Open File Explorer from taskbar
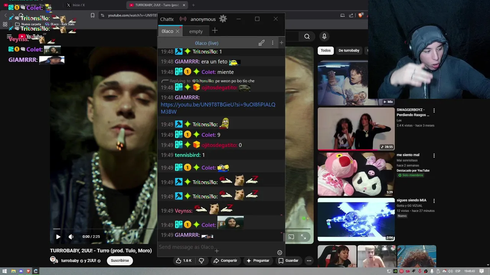The height and width of the screenshot is (275, 490). click(x=13, y=271)
